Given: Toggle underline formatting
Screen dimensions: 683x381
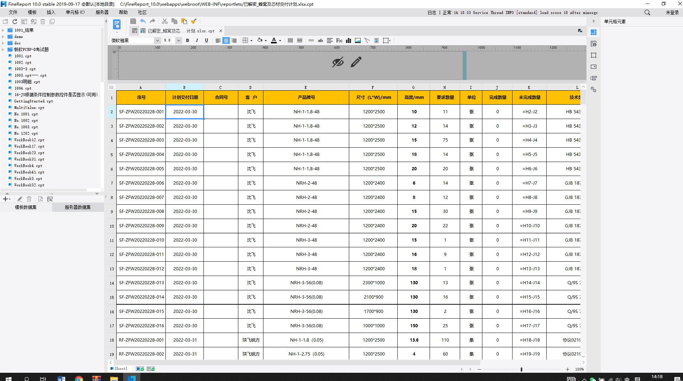Looking at the screenshot, I should coord(206,41).
